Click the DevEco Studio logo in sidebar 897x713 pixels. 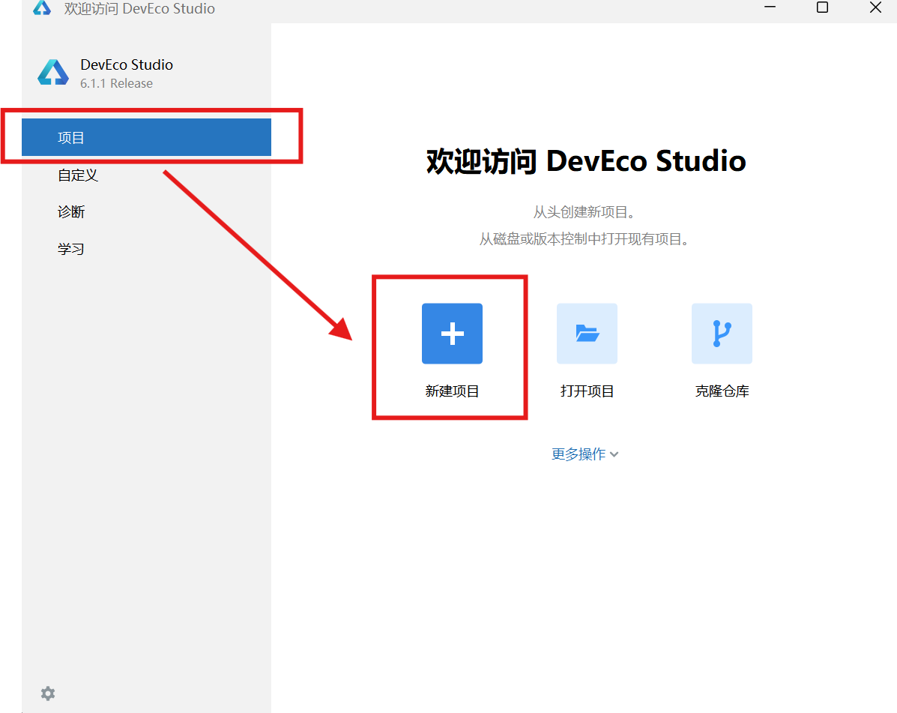[x=53, y=73]
